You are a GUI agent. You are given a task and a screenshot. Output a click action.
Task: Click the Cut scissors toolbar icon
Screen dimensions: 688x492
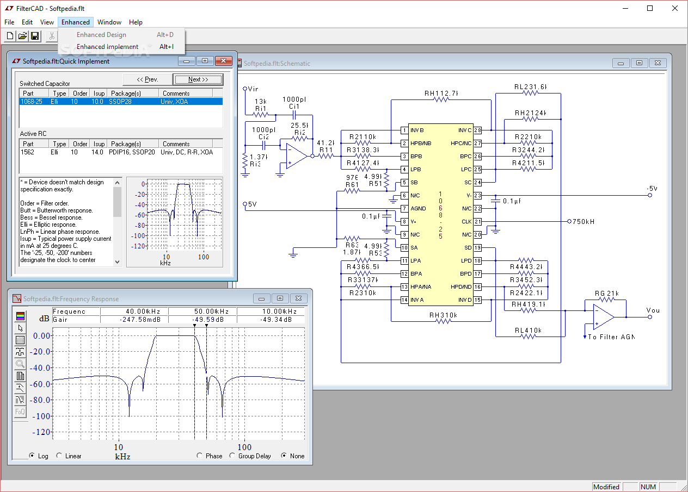tap(52, 36)
